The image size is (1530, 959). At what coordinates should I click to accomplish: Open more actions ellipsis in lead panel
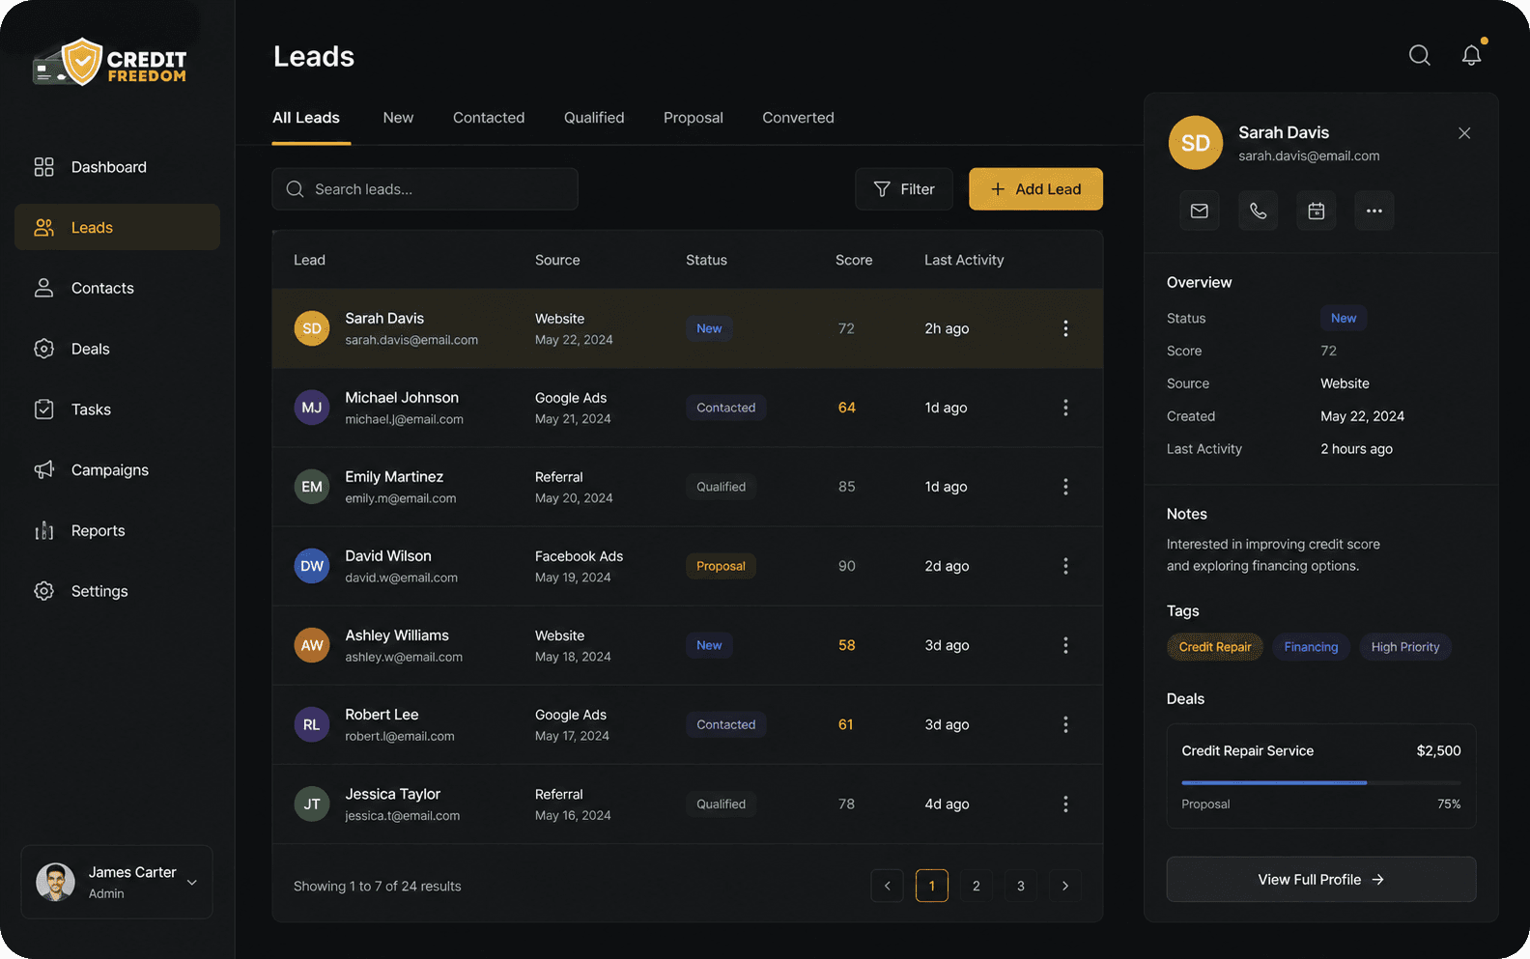(x=1374, y=211)
